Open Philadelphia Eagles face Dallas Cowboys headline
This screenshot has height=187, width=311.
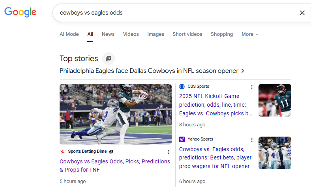(x=149, y=70)
